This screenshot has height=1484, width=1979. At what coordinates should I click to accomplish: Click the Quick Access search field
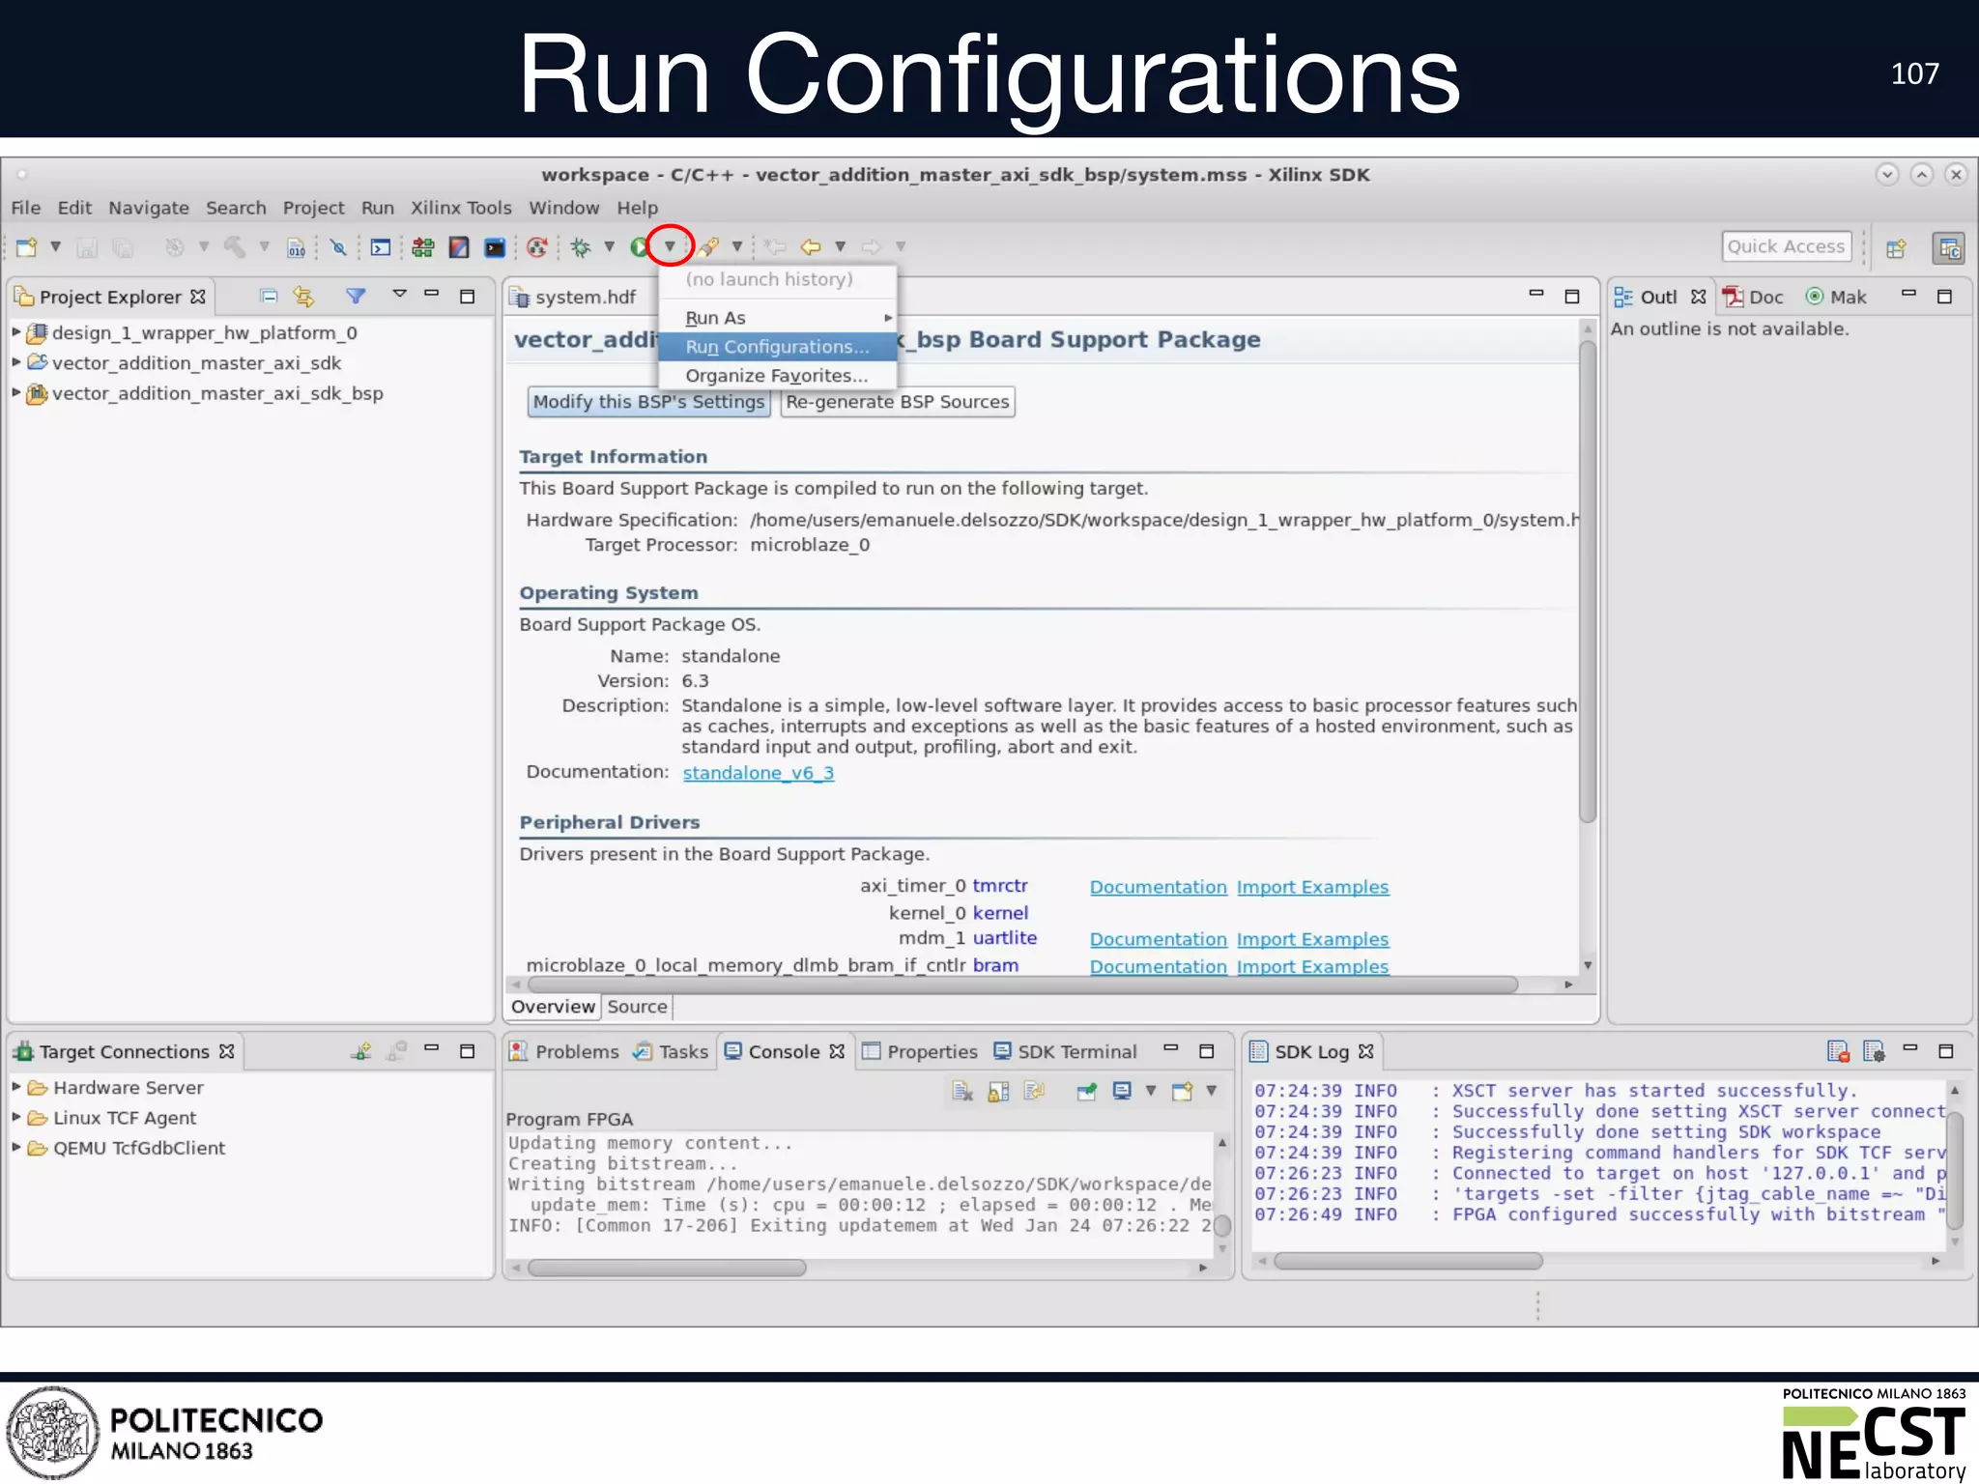click(x=1786, y=246)
